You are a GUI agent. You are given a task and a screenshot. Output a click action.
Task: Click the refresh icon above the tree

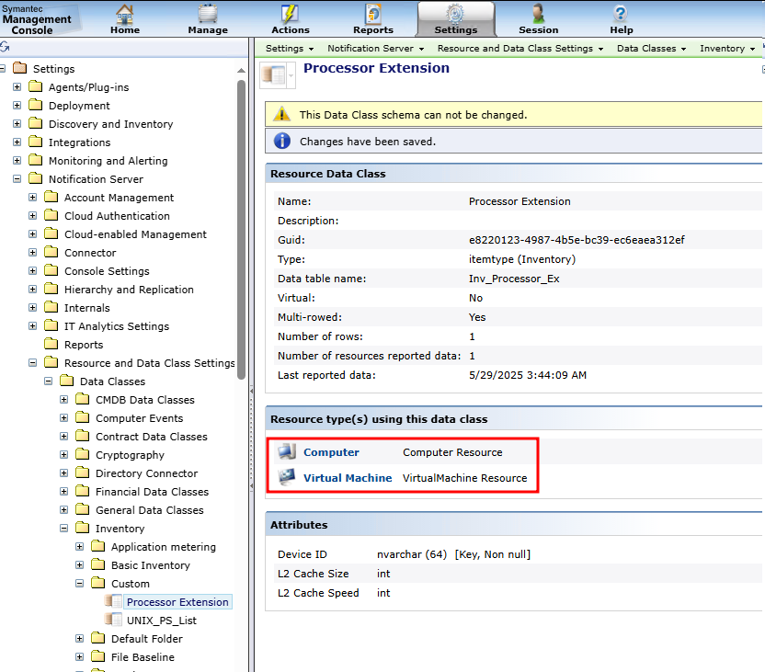click(5, 47)
